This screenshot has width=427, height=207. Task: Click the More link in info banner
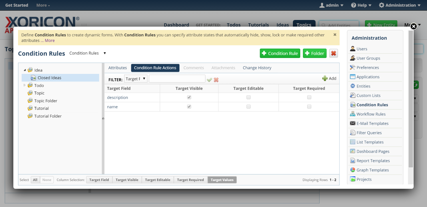[50, 41]
